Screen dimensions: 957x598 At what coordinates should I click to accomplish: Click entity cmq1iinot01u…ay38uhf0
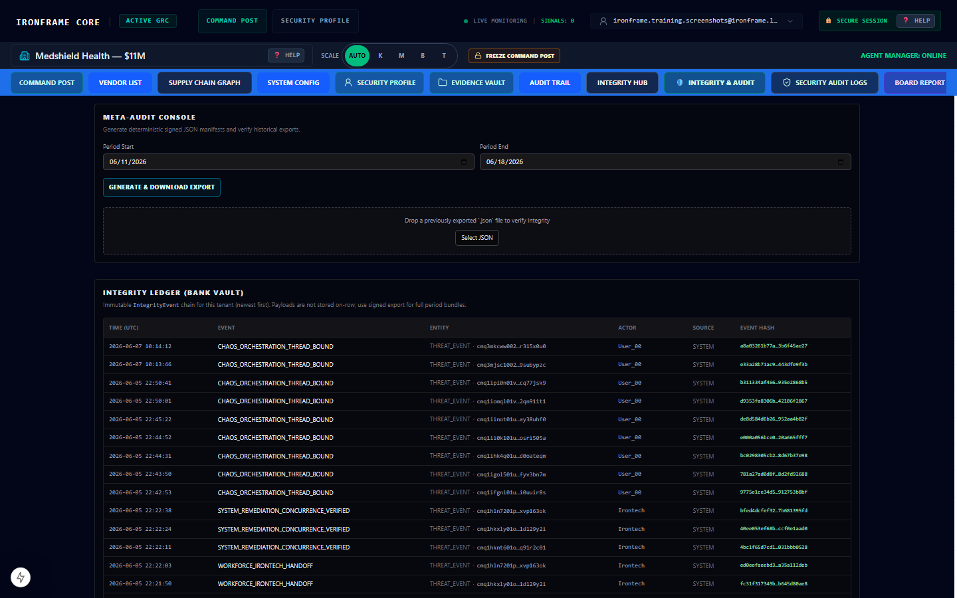511,420
